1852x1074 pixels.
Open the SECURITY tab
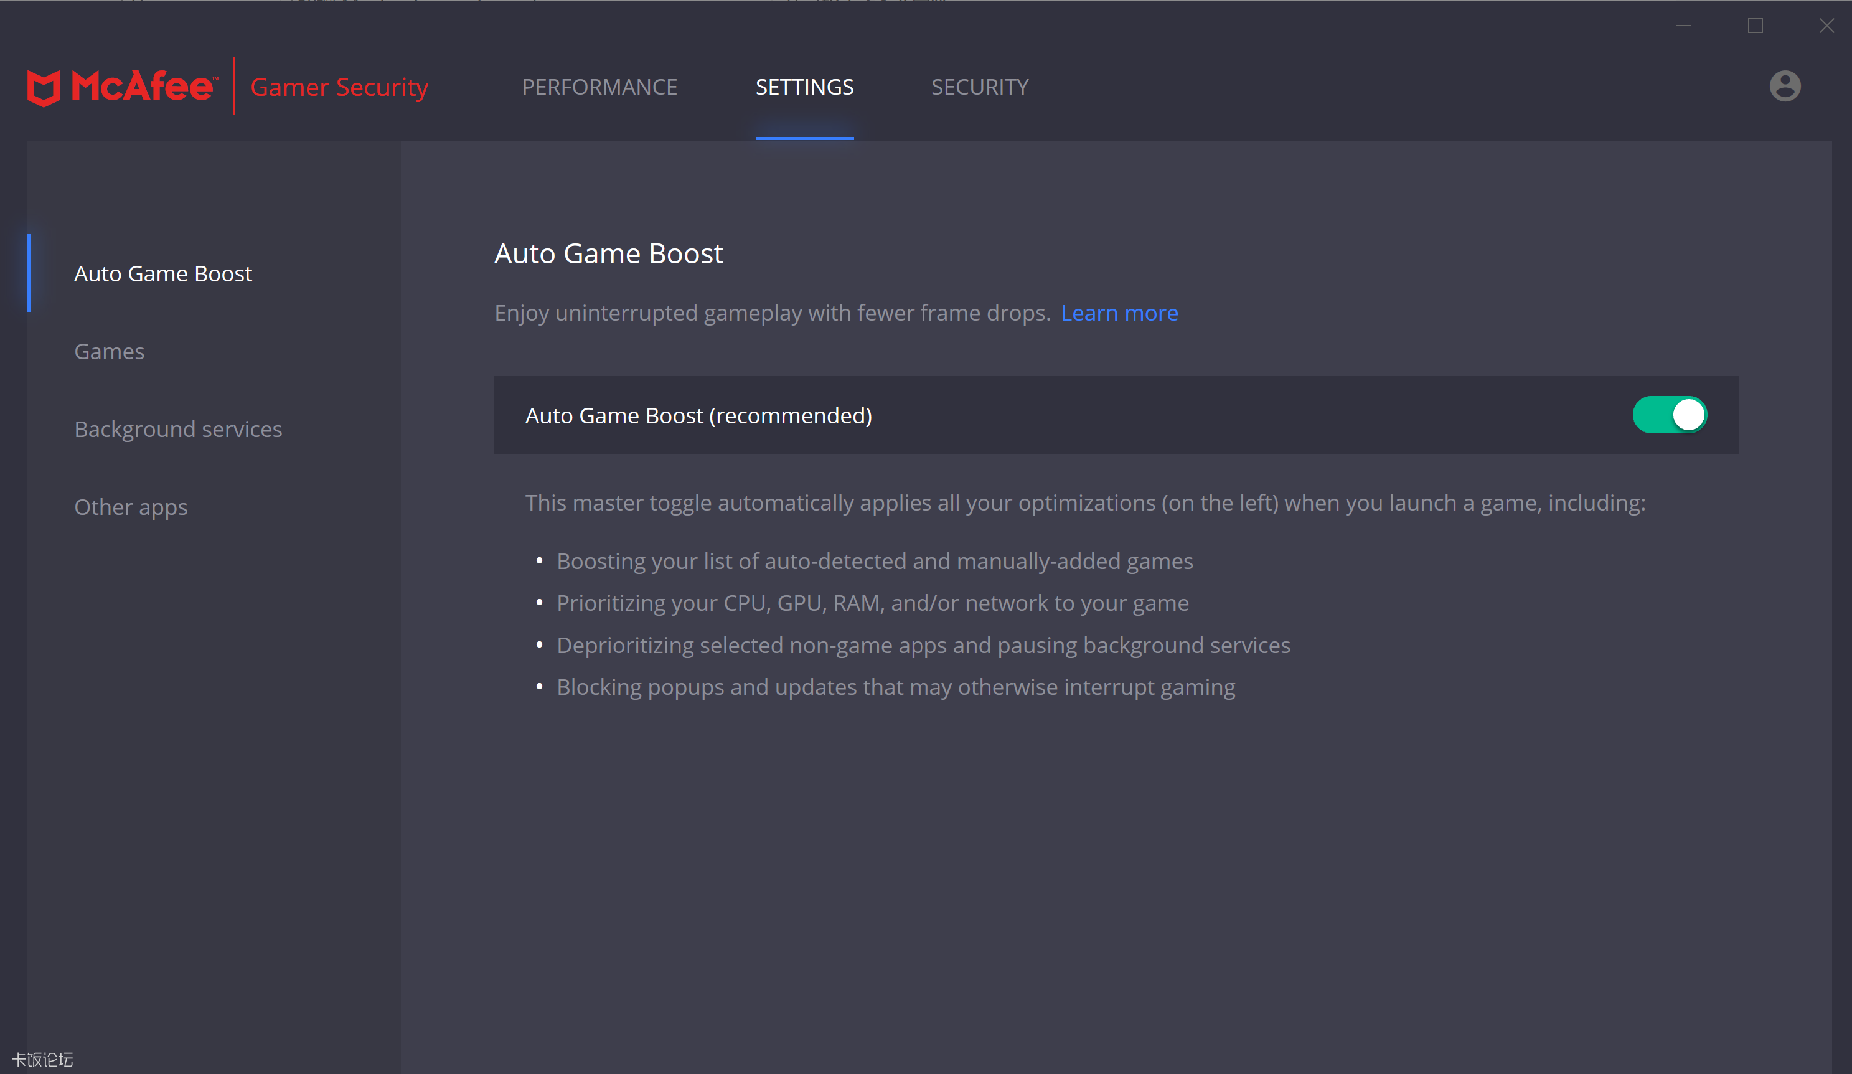click(979, 87)
